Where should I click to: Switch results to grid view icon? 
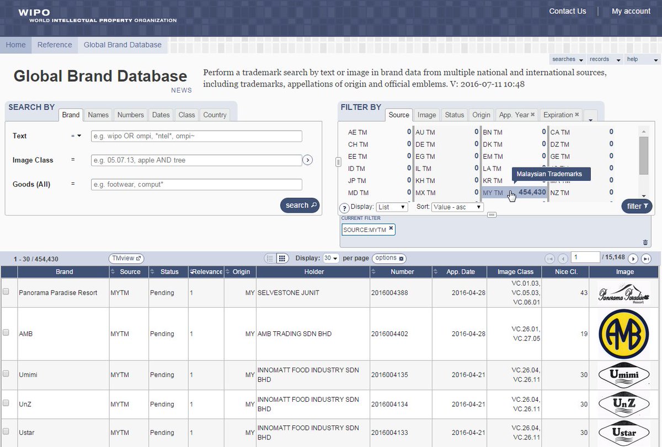click(281, 258)
